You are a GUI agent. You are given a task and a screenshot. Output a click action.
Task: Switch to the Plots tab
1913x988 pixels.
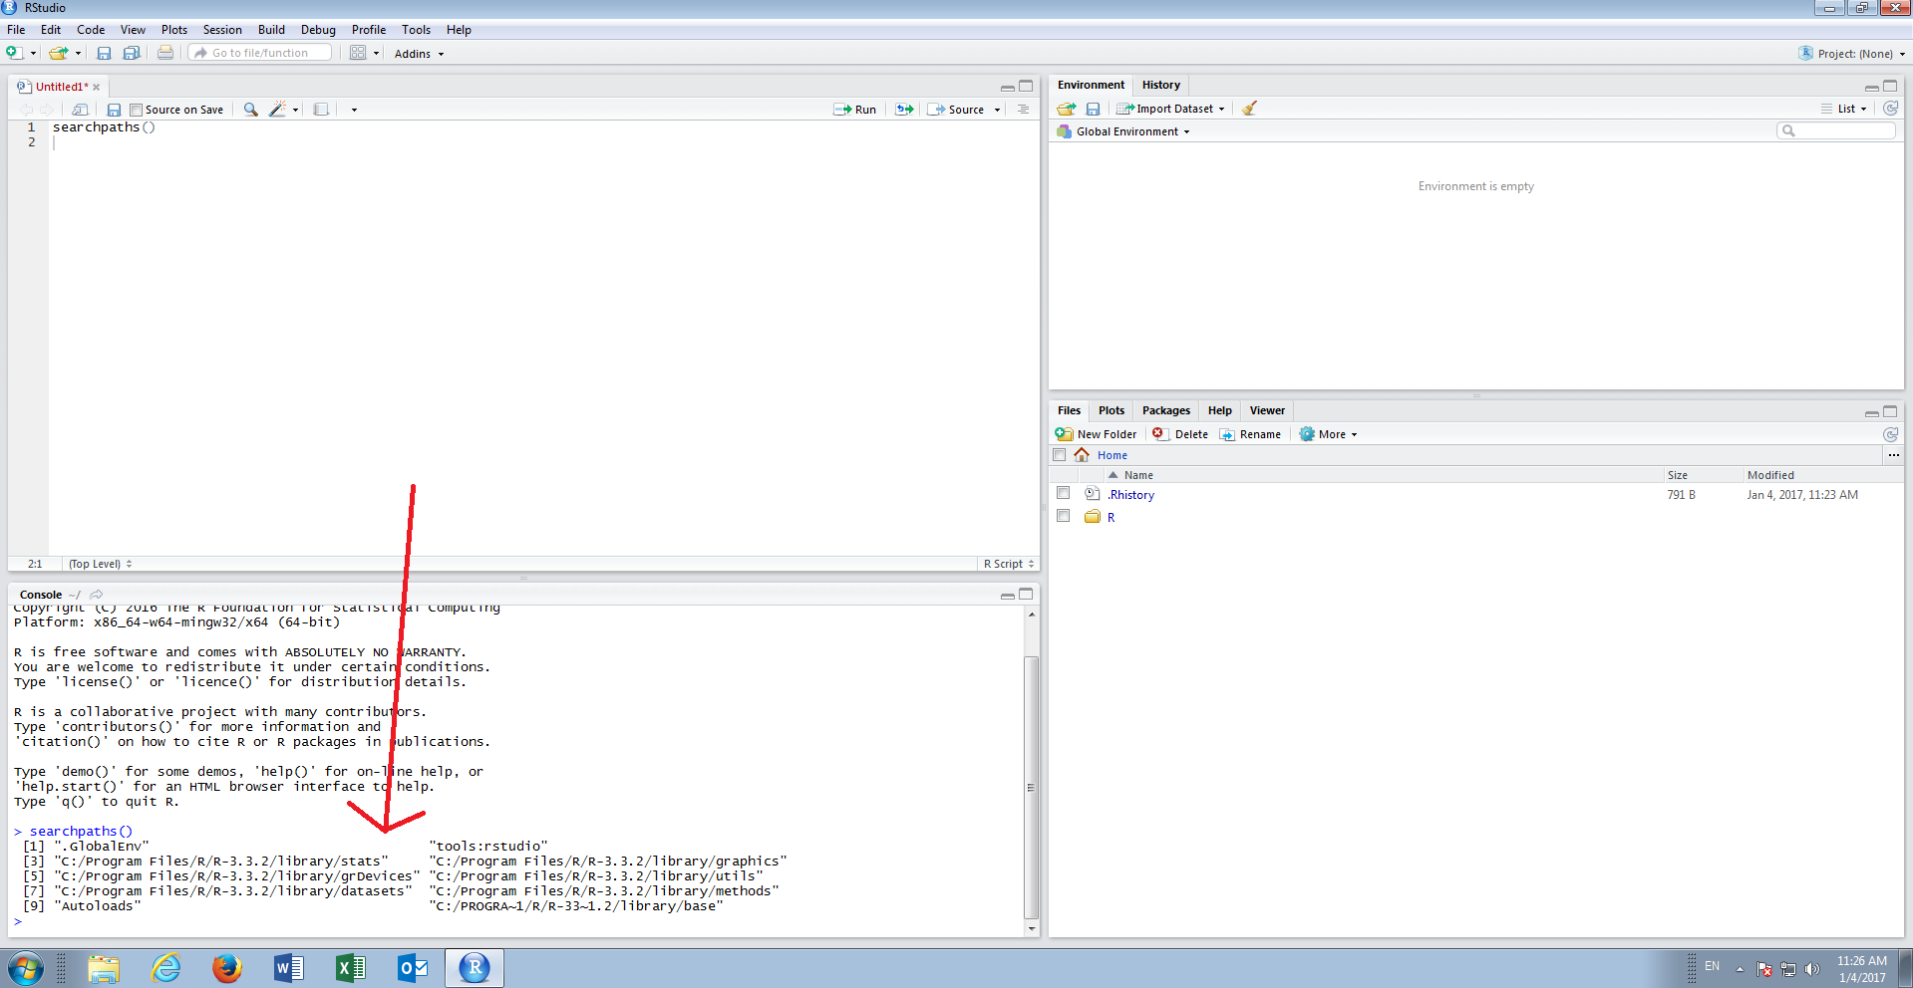click(x=1111, y=410)
